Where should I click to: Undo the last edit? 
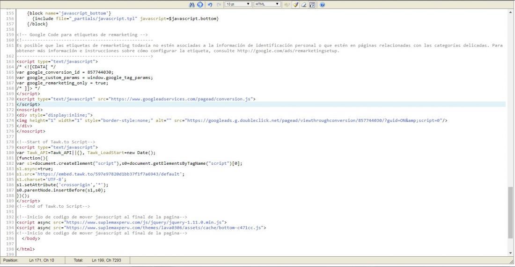210,5
